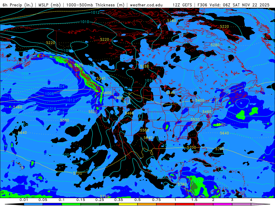Click the 0.05 value on the precip scale
The width and height of the screenshot is (275, 206).
click(43, 200)
